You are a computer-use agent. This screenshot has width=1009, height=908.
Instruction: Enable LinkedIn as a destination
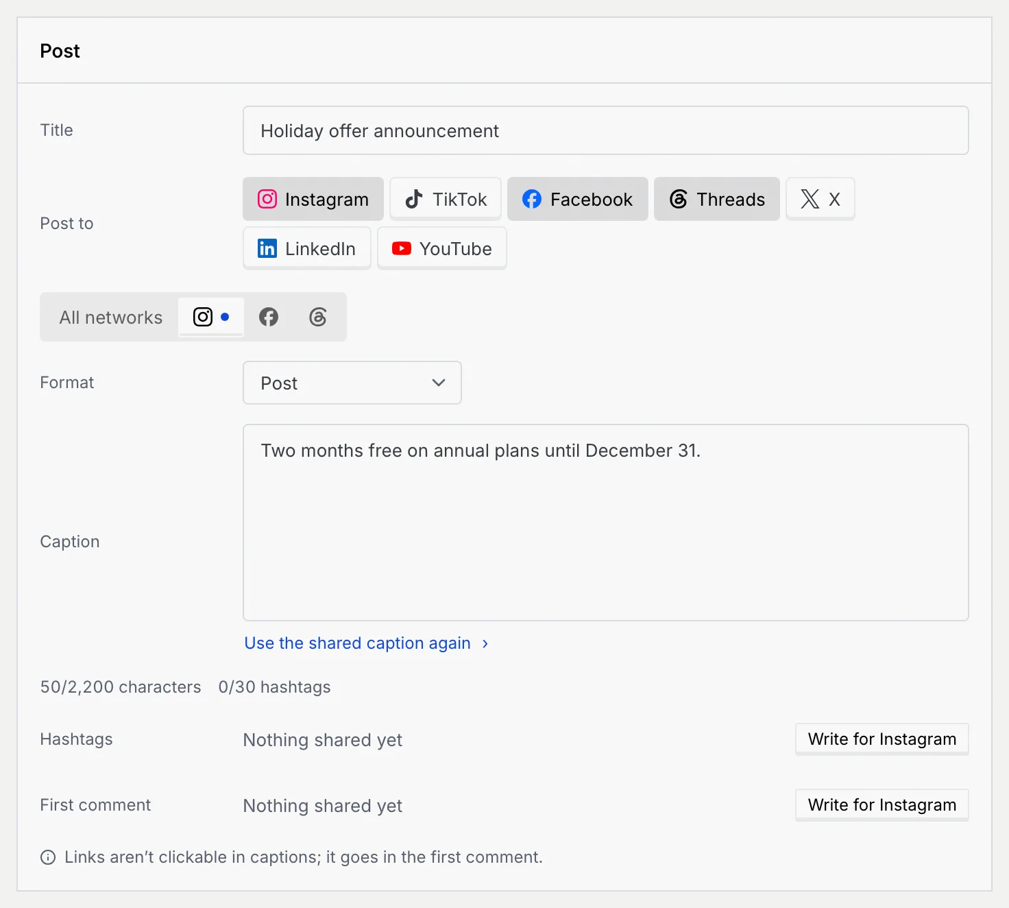[x=307, y=248]
